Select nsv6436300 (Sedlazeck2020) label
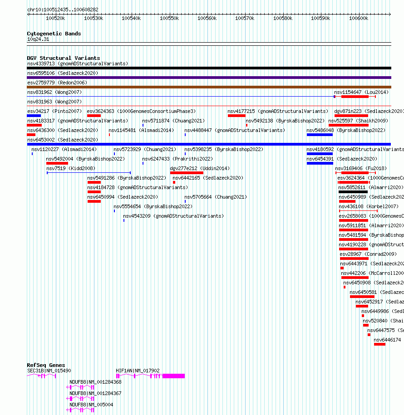Viewport: 404px width, 415px height. pyautogui.click(x=63, y=130)
